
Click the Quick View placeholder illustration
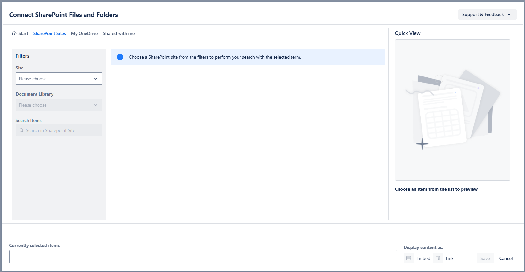452,110
